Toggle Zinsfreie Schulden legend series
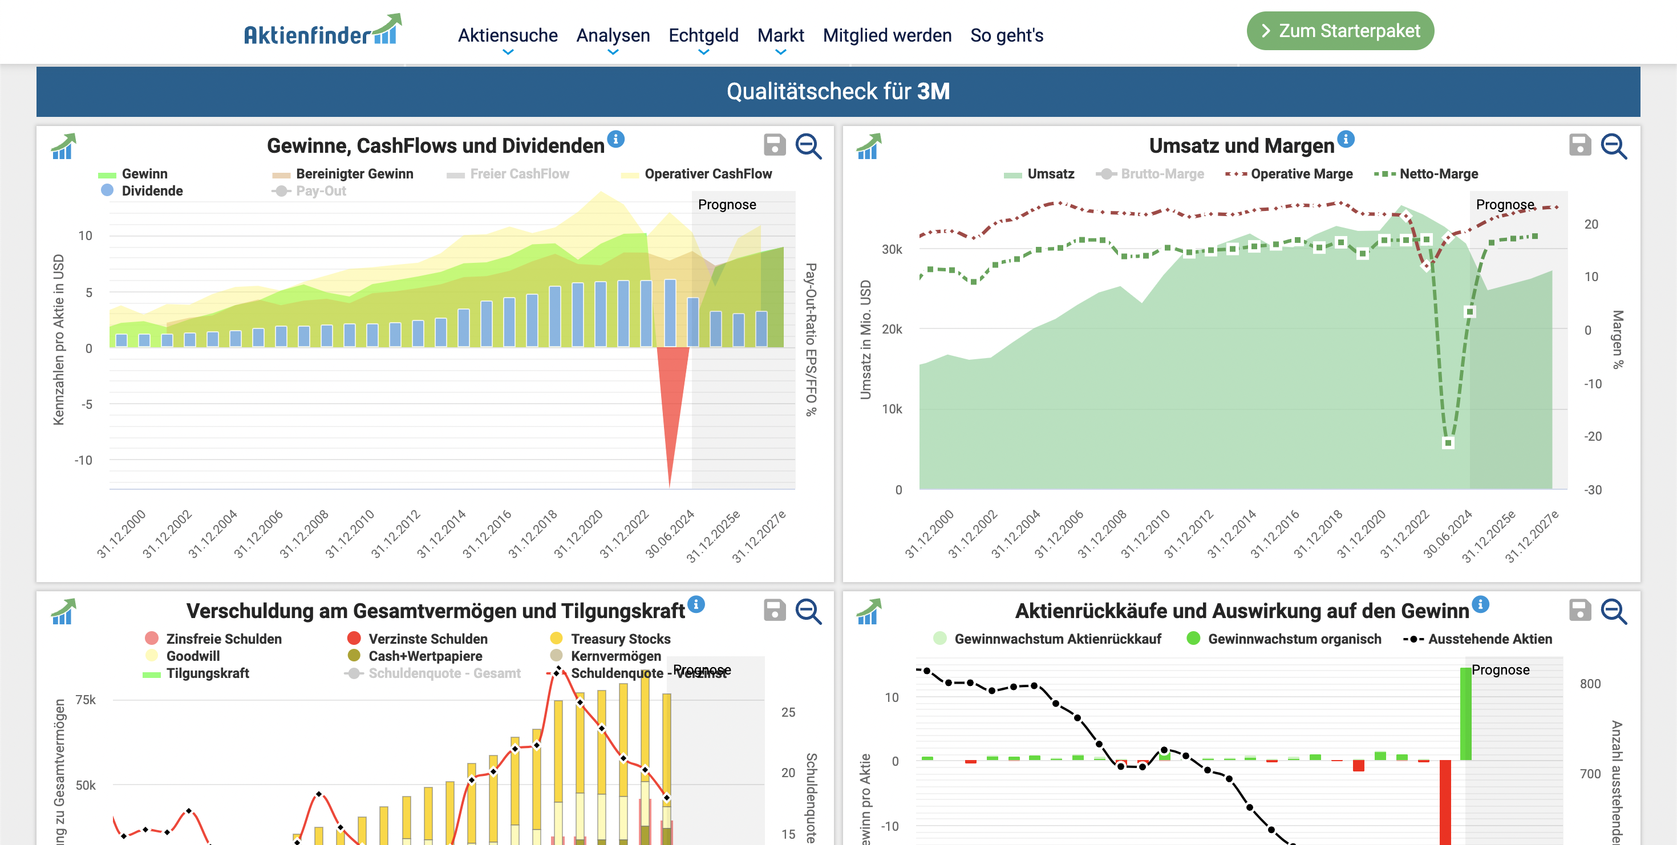Screen dimensions: 1677x845 (x=213, y=639)
